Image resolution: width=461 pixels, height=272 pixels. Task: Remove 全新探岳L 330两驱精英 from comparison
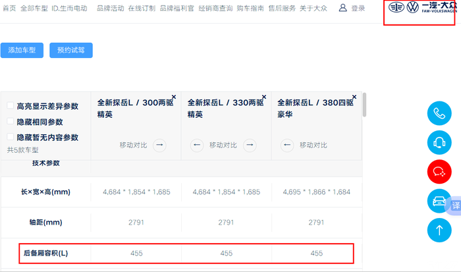point(264,96)
